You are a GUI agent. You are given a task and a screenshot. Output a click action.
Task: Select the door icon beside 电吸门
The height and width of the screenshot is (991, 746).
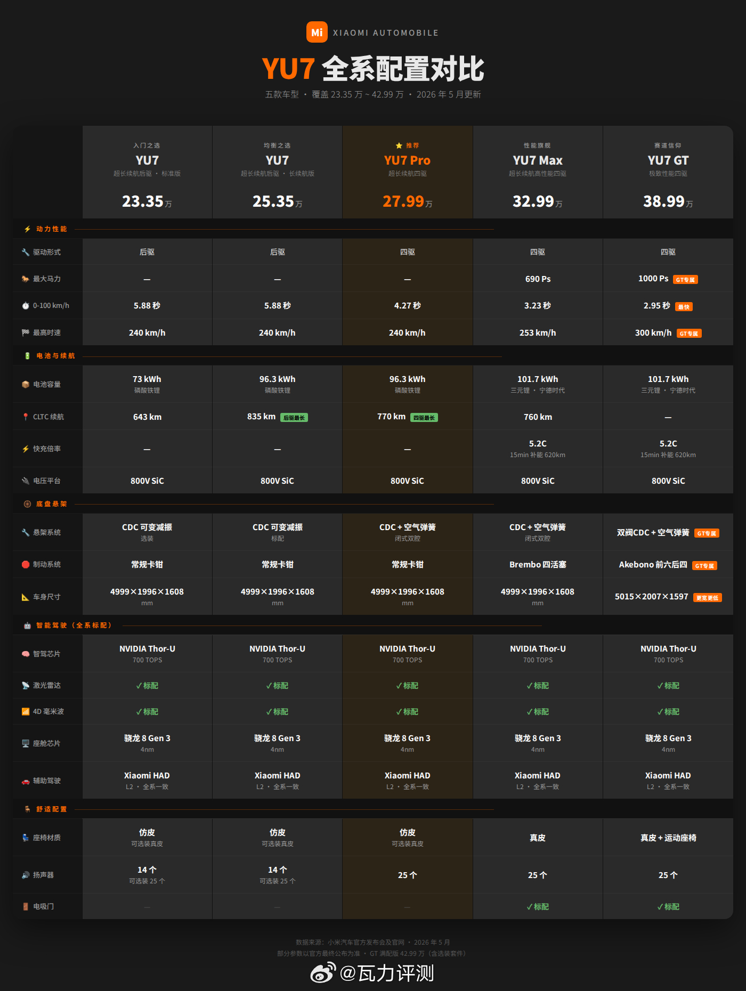point(25,906)
